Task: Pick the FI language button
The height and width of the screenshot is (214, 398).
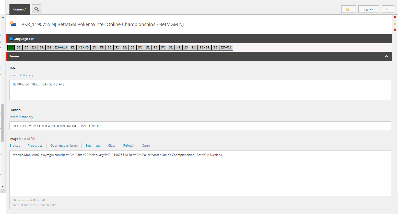Action: tap(215, 47)
